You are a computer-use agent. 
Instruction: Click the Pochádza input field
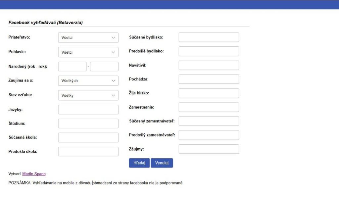click(209, 79)
